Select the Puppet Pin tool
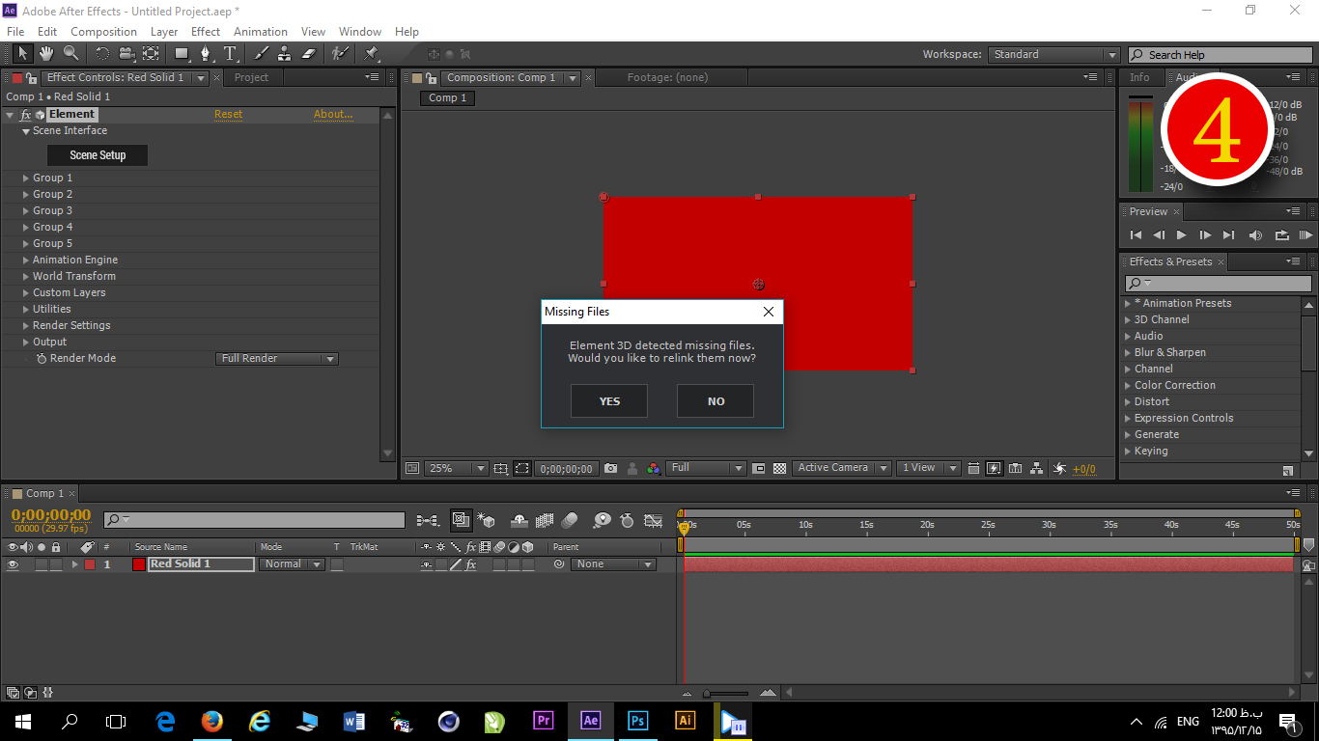This screenshot has width=1319, height=741. (x=371, y=54)
